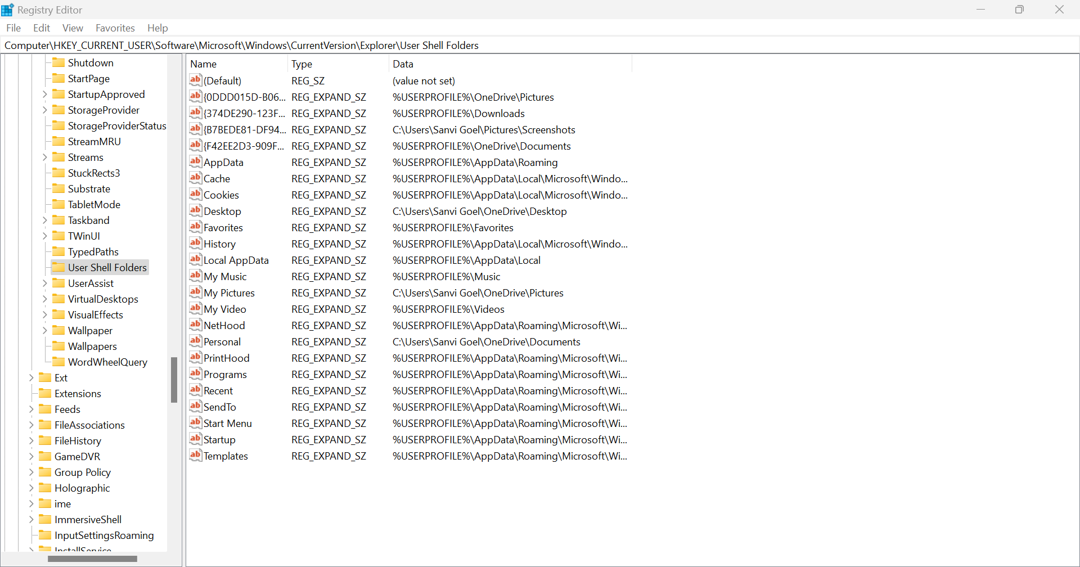
Task: Click the string icon beside (Default) value
Action: [x=195, y=80]
